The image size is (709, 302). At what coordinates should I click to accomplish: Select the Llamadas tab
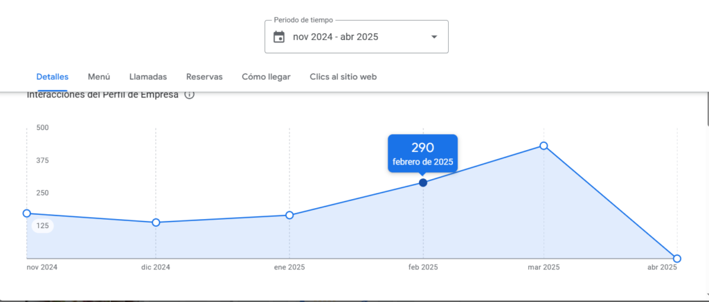(147, 77)
